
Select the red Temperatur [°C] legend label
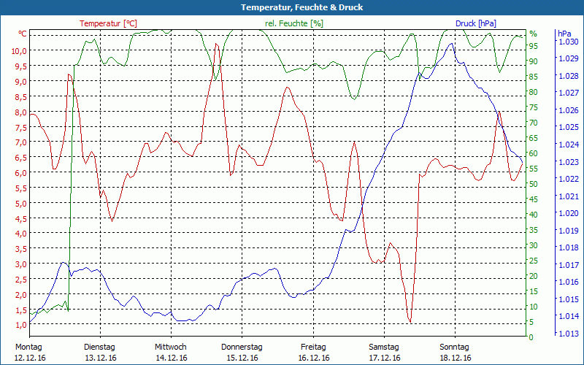click(108, 23)
